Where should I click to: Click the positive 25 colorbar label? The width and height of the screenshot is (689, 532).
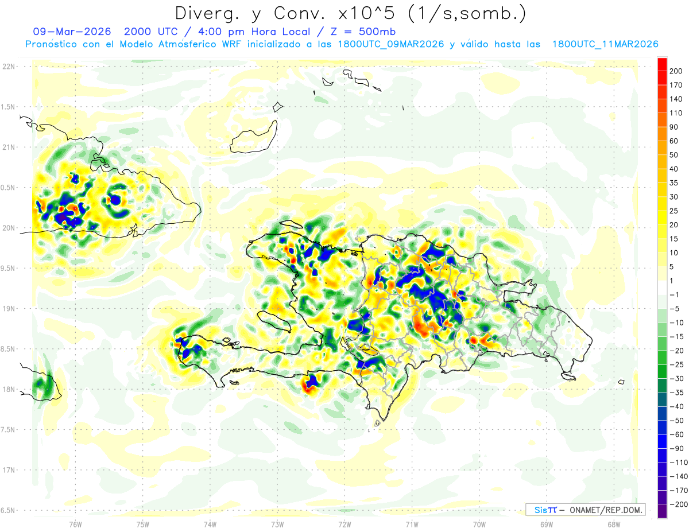[675, 211]
